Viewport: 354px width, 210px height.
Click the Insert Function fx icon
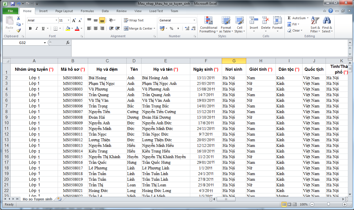coord(68,43)
